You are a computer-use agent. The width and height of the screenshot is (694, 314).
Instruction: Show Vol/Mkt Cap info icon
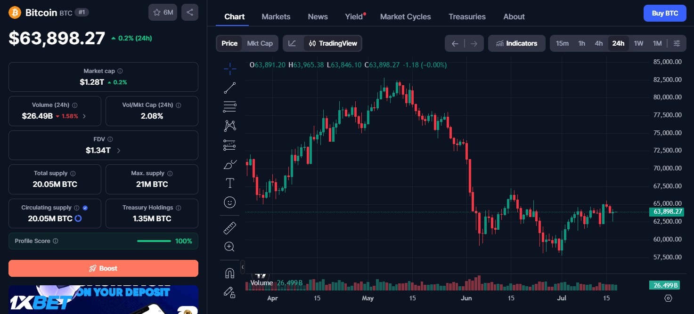[x=179, y=105]
